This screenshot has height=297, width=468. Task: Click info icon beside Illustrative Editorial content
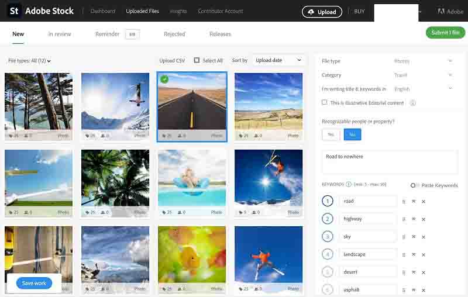pos(412,103)
